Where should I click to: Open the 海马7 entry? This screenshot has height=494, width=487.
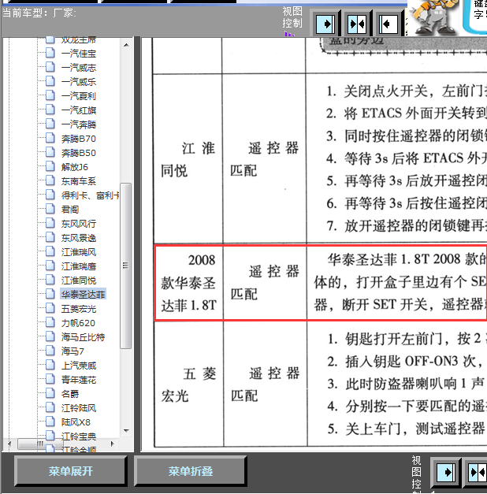[72, 351]
